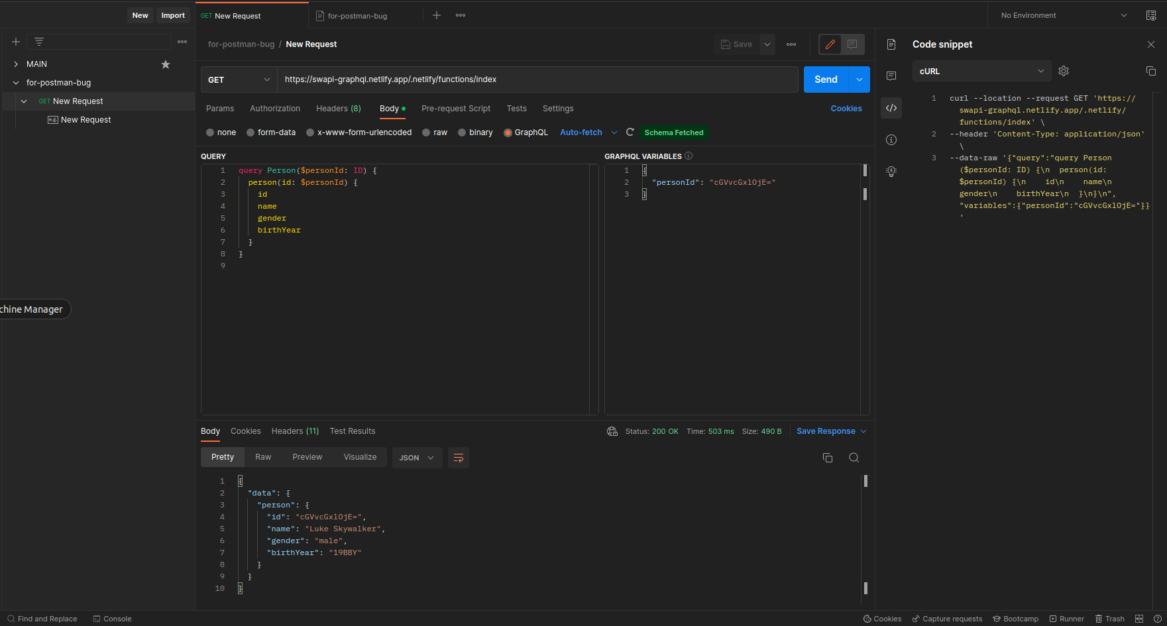The width and height of the screenshot is (1167, 626).
Task: Switch response view to Raw
Action: (263, 457)
